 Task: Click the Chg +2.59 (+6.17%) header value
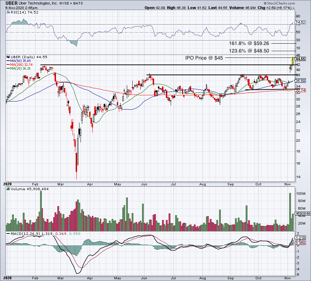[274, 8]
